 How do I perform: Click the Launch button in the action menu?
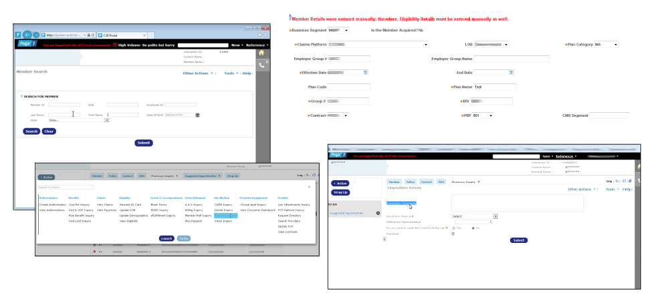[x=167, y=238]
